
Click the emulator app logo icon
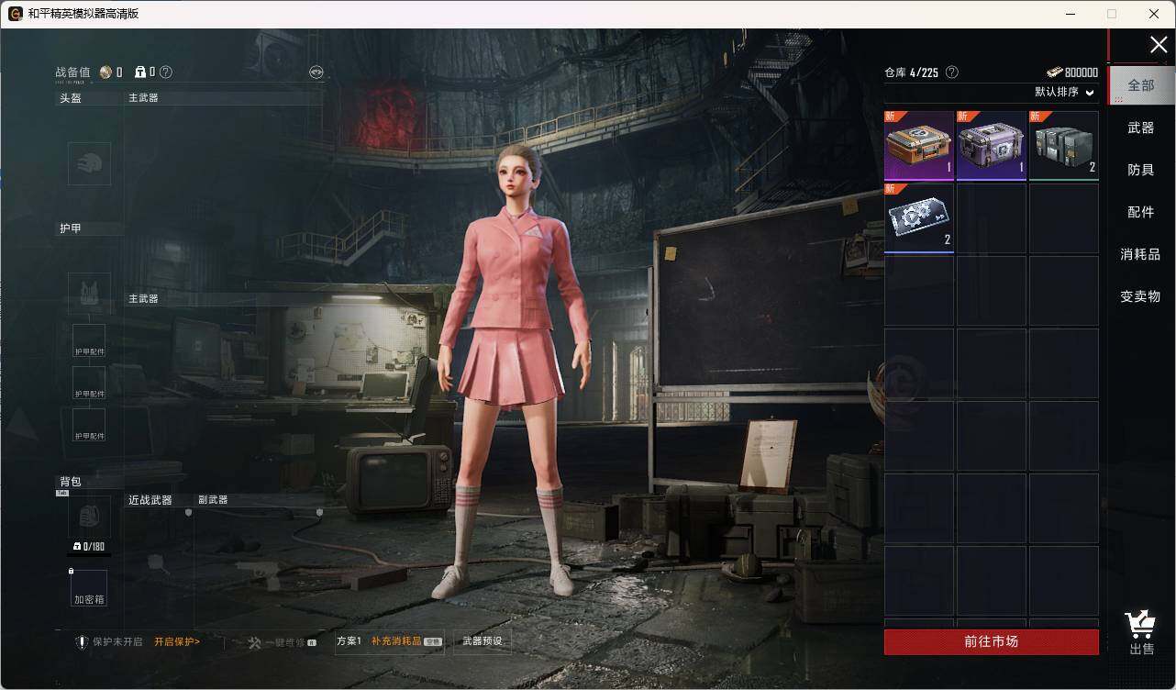pos(15,14)
